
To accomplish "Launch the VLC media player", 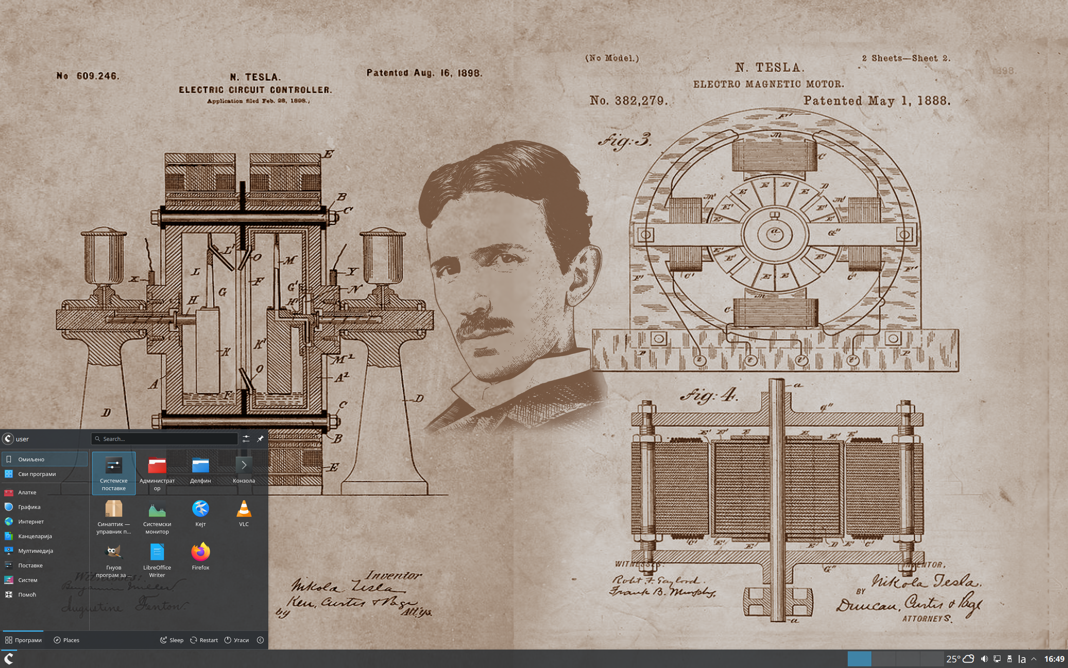I will point(244,516).
